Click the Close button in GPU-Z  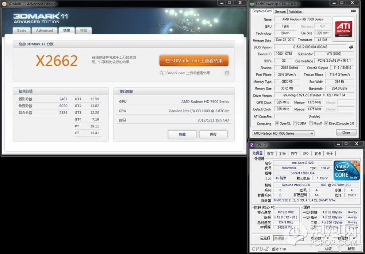click(x=346, y=133)
